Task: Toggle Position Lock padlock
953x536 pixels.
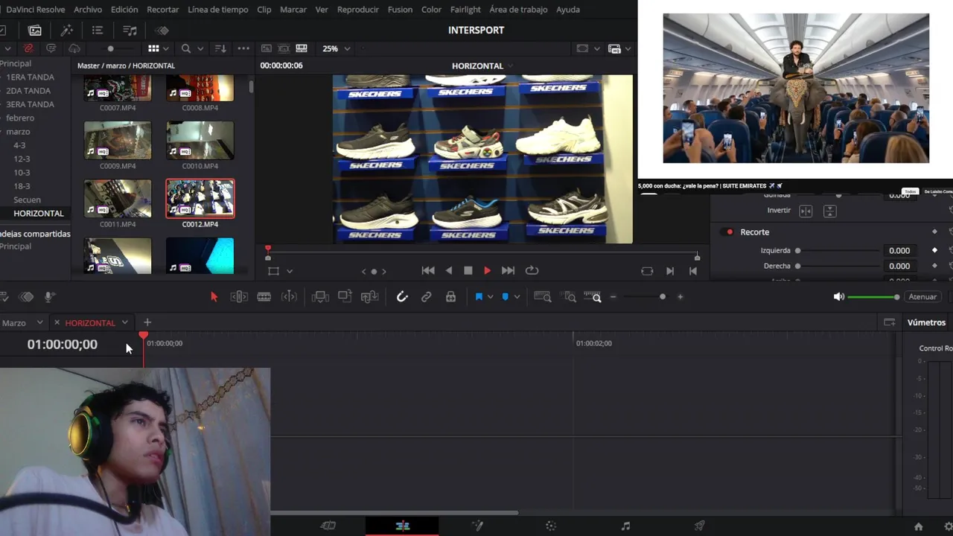Action: 450,296
